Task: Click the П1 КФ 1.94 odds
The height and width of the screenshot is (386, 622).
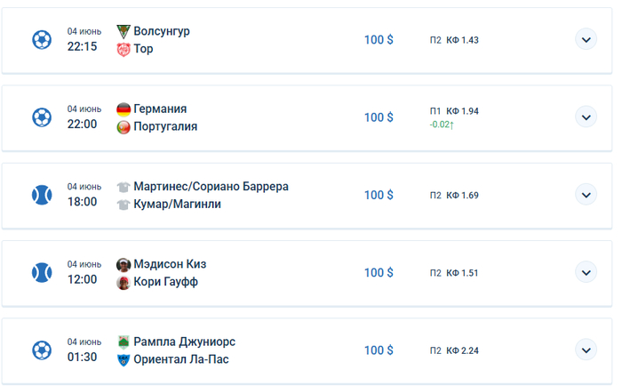Action: click(454, 111)
